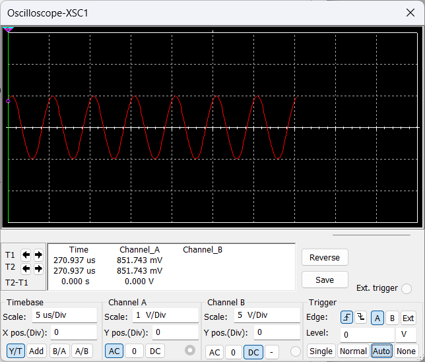This screenshot has width=425, height=362.
Task: Click the T1 cursor left arrow
Action: pyautogui.click(x=26, y=255)
